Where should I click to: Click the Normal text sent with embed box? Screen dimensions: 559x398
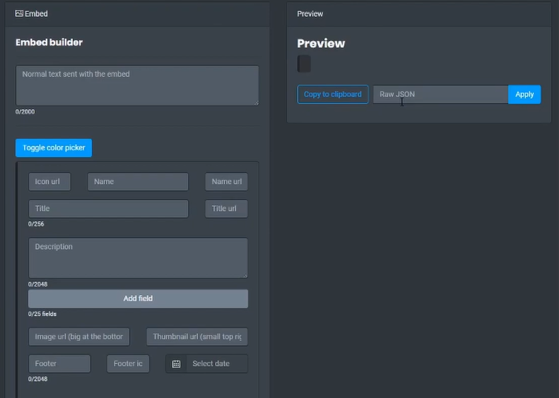click(x=137, y=85)
